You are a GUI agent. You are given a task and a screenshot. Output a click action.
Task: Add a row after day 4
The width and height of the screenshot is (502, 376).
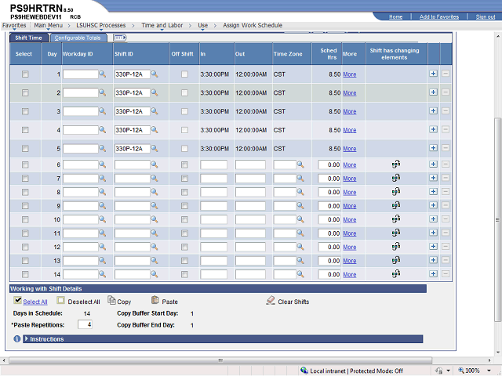[433, 129]
